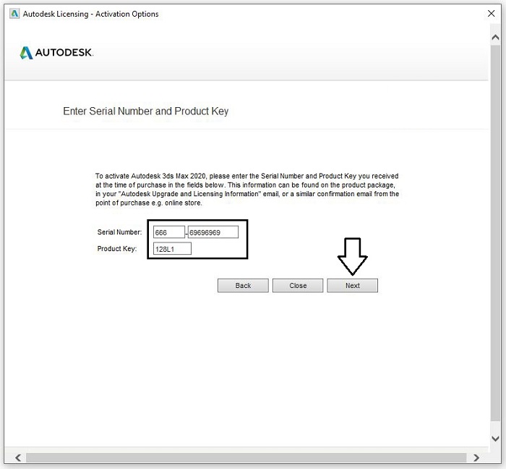Click the Autodesk title bar app icon

(14, 14)
